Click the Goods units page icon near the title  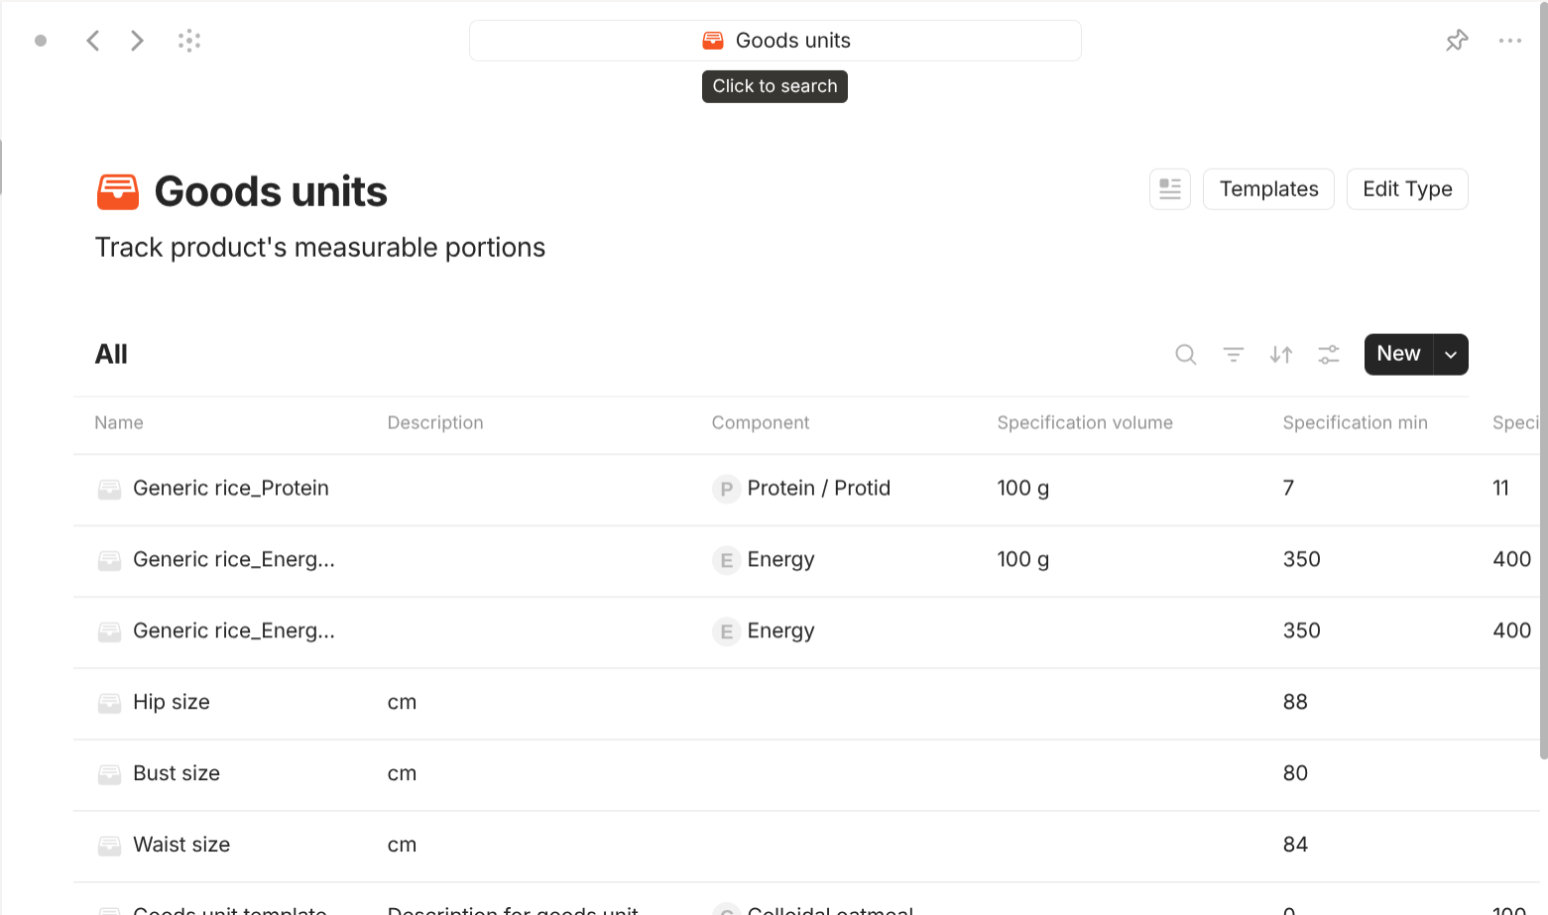(x=118, y=190)
